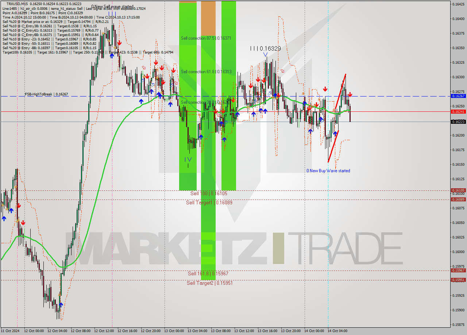The height and width of the screenshot is (335, 467).
Task: Click the orange block above the Sell correction column
Action: click(208, 17)
